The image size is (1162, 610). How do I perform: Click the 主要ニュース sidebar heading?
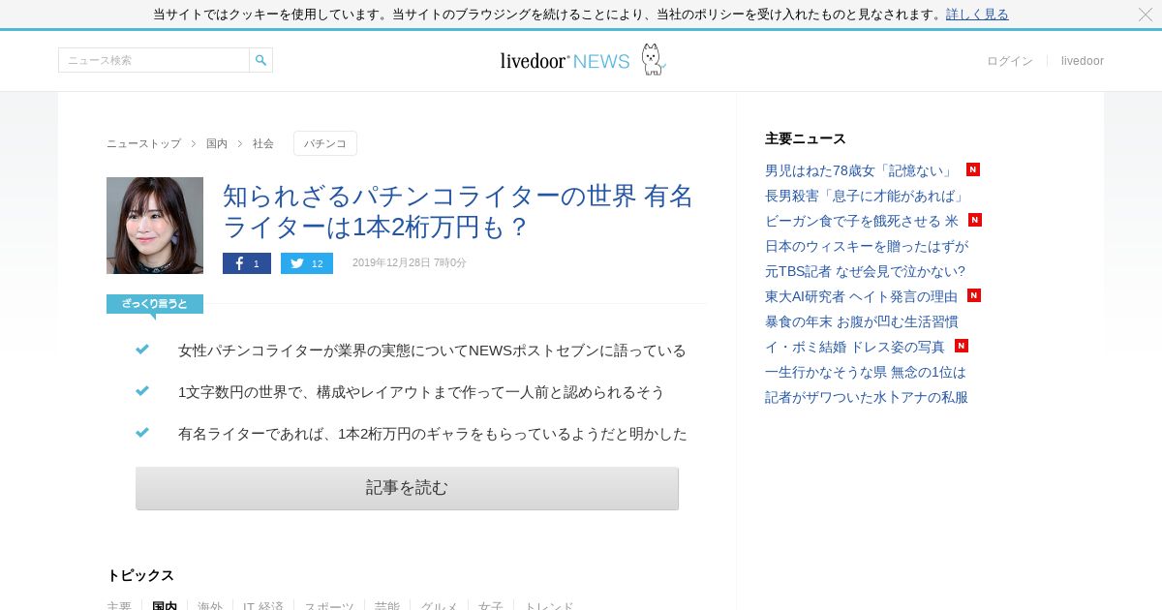(806, 138)
